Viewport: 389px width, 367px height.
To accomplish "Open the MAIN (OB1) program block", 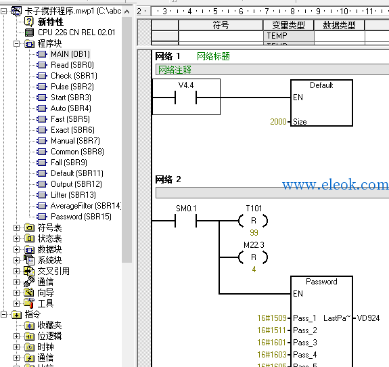I will click(70, 54).
